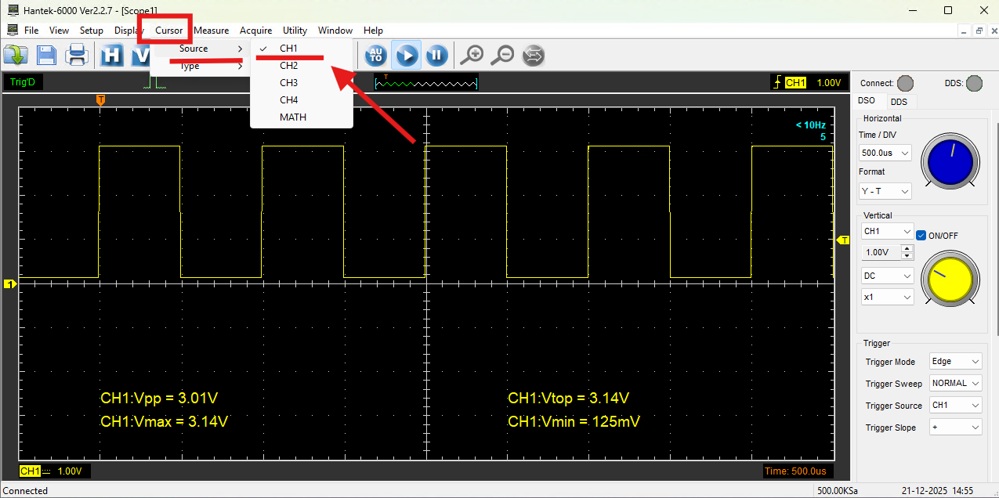Open the Format Y-T dropdown
The image size is (999, 498).
(885, 191)
